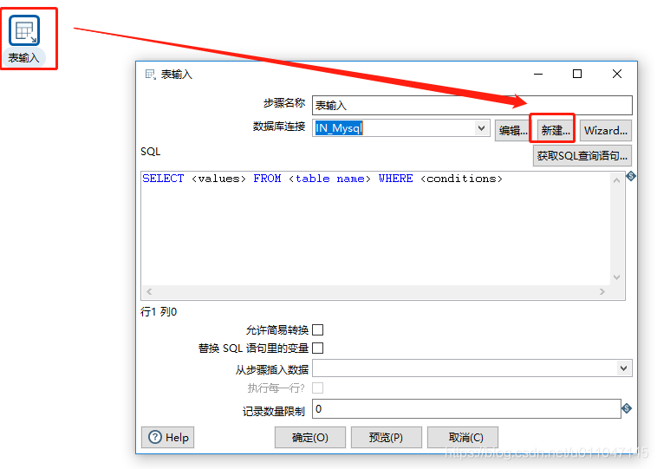Click the SQL editor scroll right arrow

point(602,291)
